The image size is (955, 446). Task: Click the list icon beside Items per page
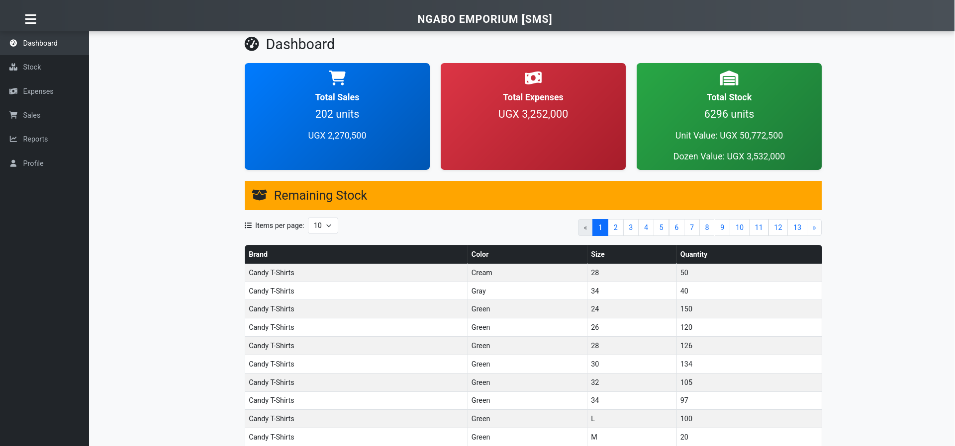coord(248,225)
